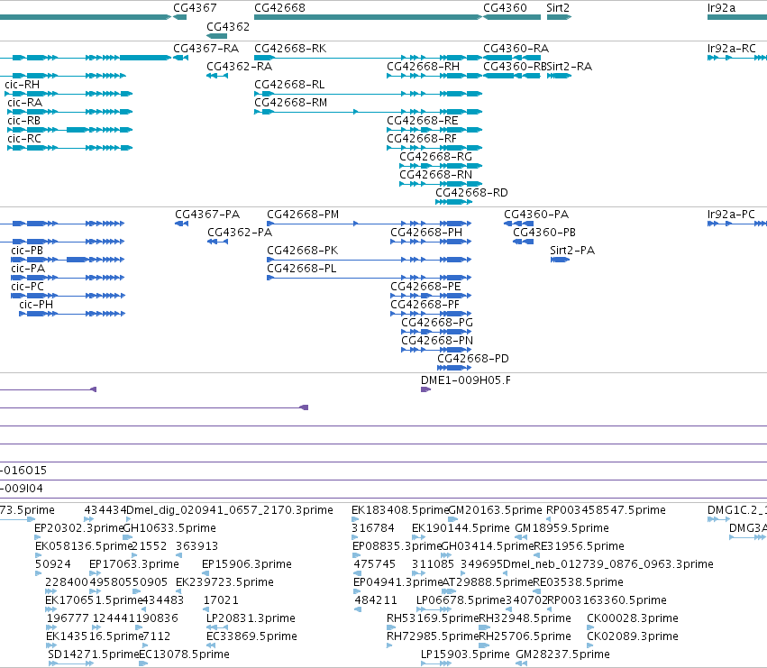The height and width of the screenshot is (668, 767).
Task: Click the Ir92a-PC protein label
Action: coord(731,215)
